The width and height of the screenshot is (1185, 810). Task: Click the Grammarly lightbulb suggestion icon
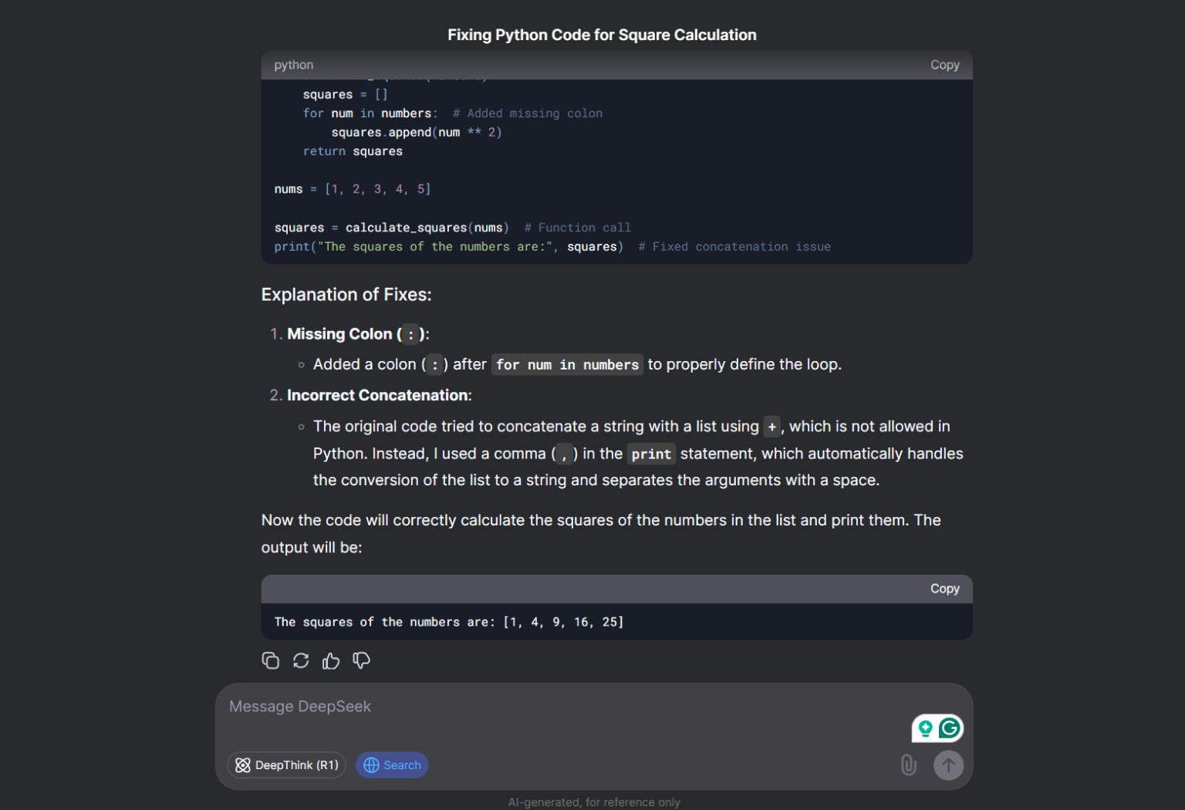(x=925, y=728)
